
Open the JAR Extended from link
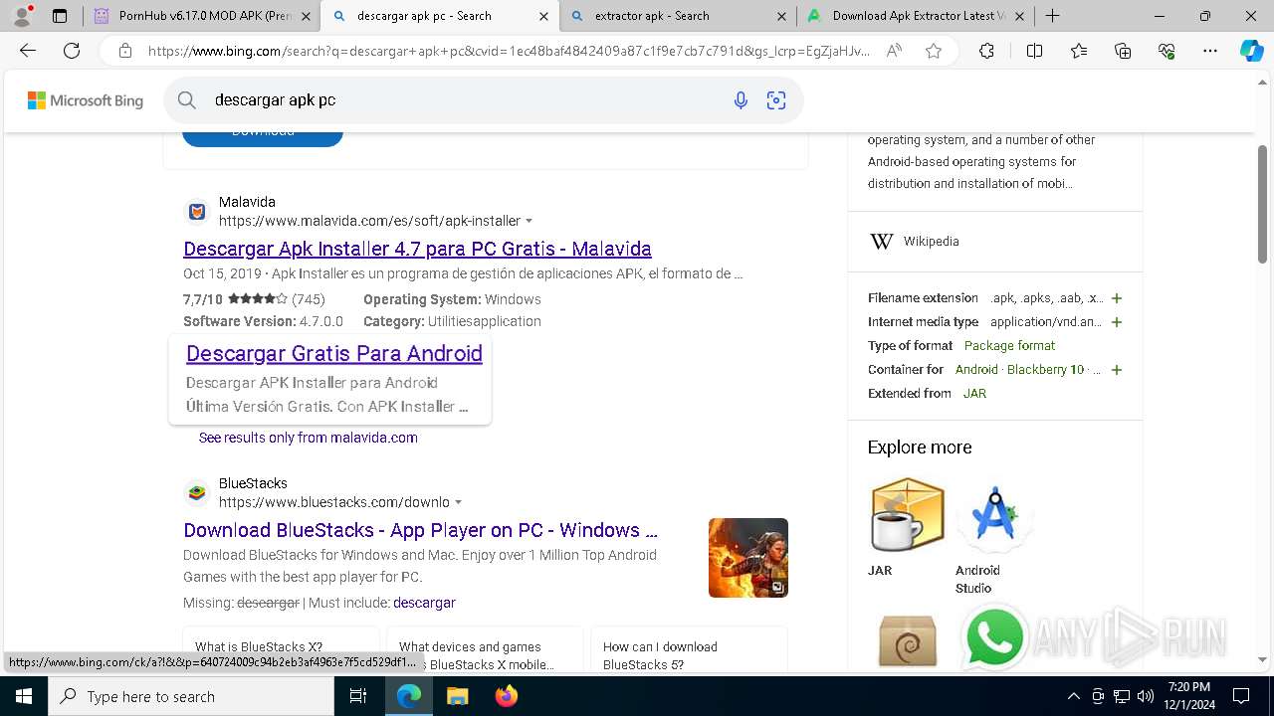pos(974,394)
